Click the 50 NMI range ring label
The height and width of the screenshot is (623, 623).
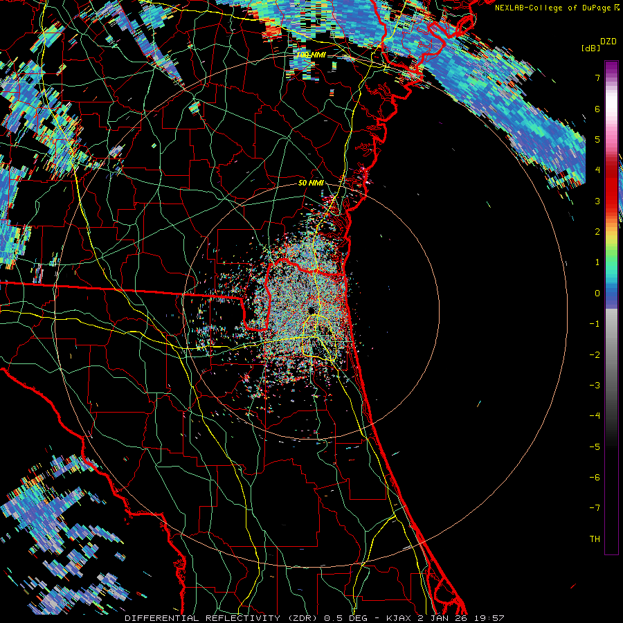point(311,183)
